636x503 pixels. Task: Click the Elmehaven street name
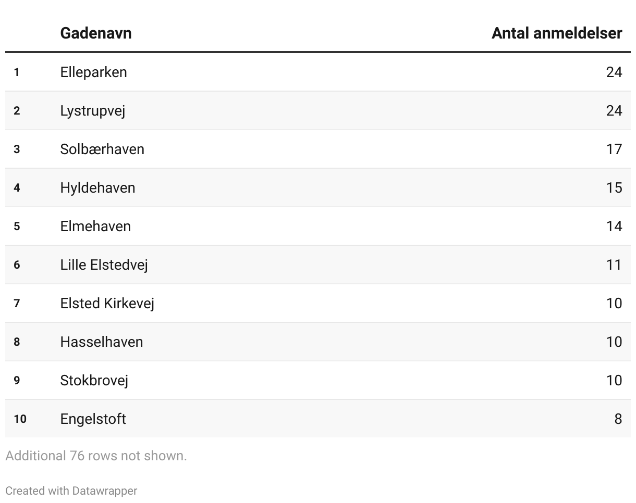coord(95,226)
